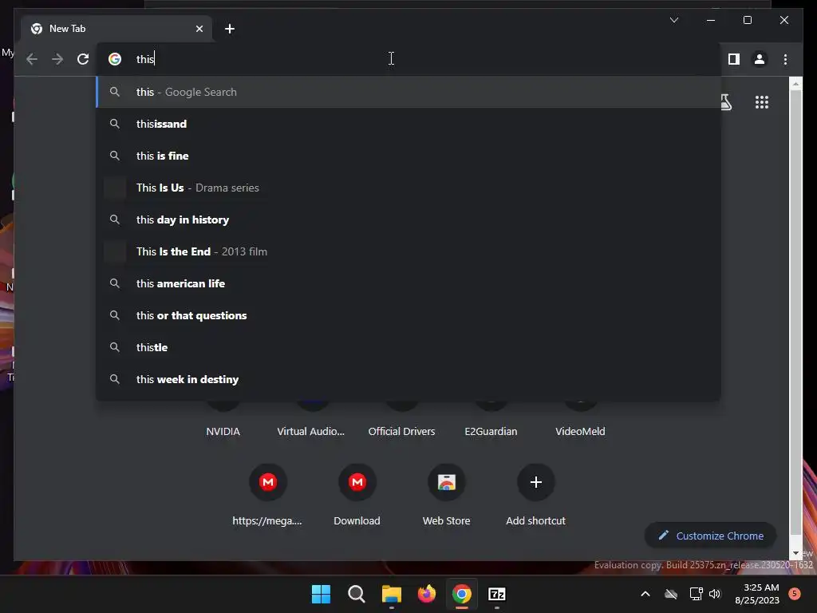This screenshot has height=613, width=817.
Task: Open the clock showing 3:25 AM
Action: [757, 594]
